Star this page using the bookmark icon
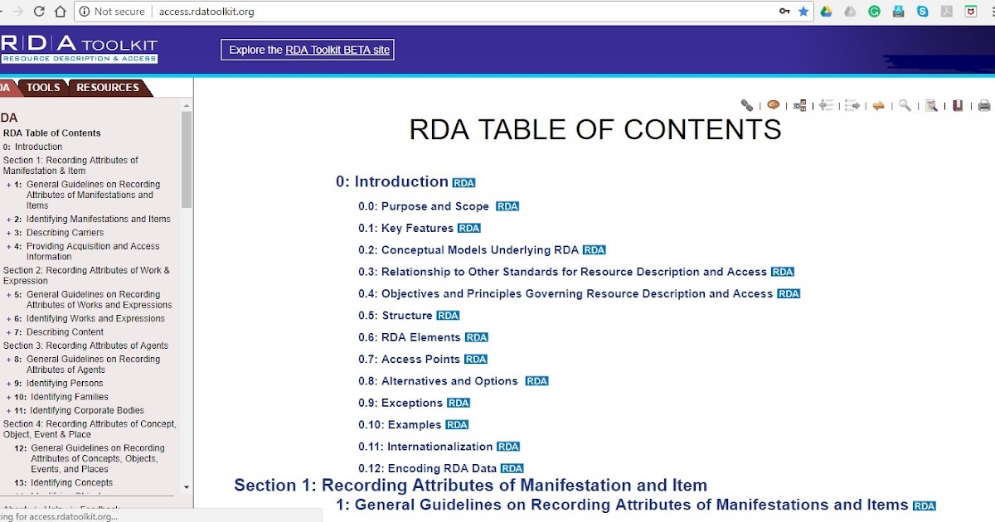Screen dimensions: 995x522 click(x=804, y=12)
